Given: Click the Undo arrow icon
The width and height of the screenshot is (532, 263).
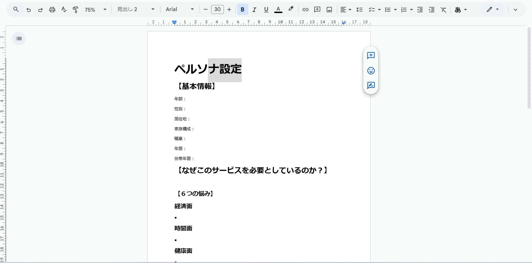Looking at the screenshot, I should tap(29, 10).
